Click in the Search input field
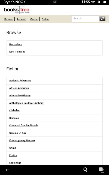The width and height of the screenshot is (109, 175). point(85,19)
